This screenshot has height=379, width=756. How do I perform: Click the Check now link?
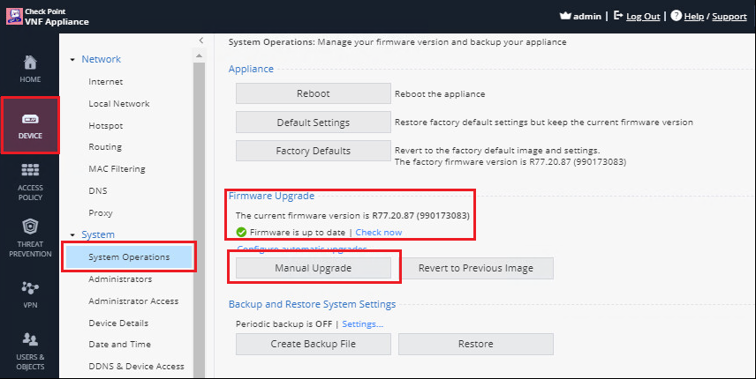click(x=379, y=233)
